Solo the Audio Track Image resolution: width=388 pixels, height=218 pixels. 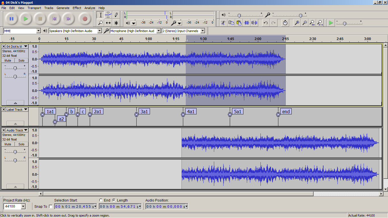pos(22,144)
